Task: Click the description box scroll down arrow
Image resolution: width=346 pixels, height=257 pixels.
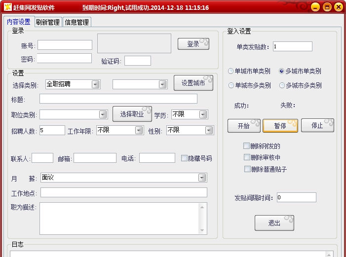Action: [202, 230]
